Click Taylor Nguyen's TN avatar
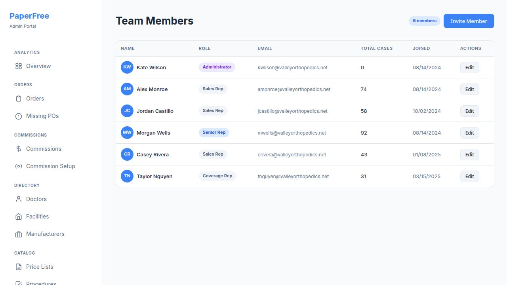This screenshot has width=507, height=285. point(127,176)
